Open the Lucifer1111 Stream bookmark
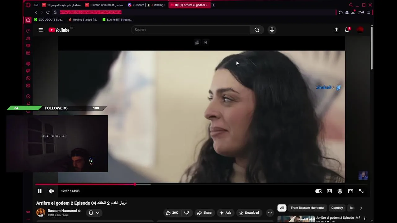This screenshot has height=223, width=397. (x=117, y=20)
